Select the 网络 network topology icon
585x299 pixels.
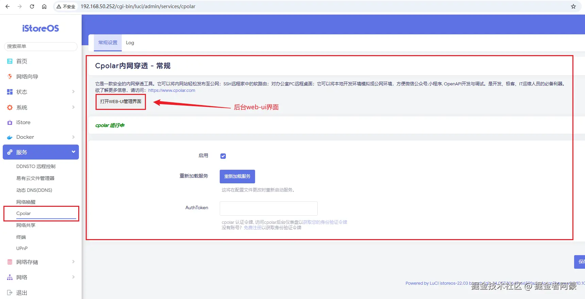click(10, 277)
